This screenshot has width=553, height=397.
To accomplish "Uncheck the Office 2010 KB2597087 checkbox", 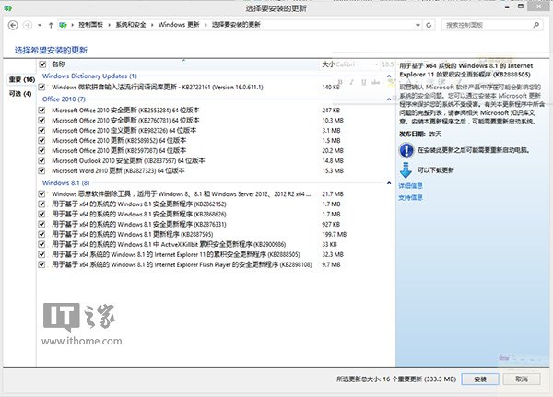I will pyautogui.click(x=41, y=150).
